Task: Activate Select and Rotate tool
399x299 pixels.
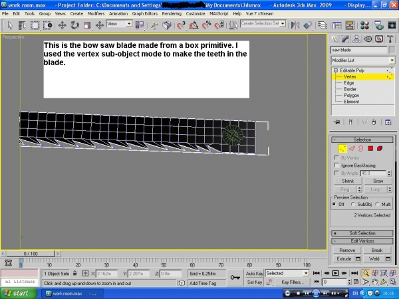Action: (x=74, y=25)
